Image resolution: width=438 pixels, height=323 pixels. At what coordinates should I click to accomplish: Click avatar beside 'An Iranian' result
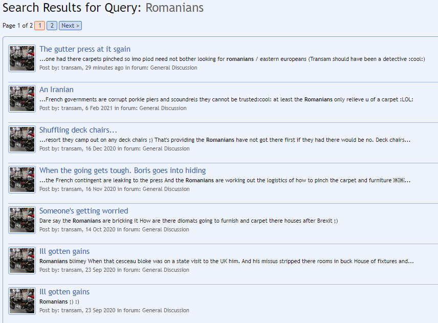coord(22,99)
